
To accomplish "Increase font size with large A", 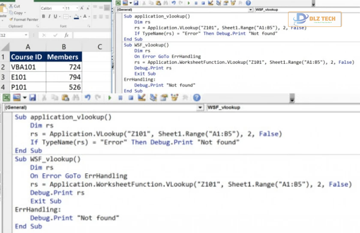I will [82, 8].
